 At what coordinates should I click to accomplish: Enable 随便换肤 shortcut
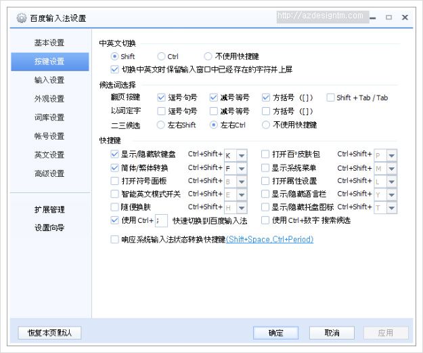[x=114, y=207]
